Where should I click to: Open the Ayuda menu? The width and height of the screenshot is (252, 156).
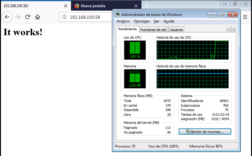(x=169, y=21)
